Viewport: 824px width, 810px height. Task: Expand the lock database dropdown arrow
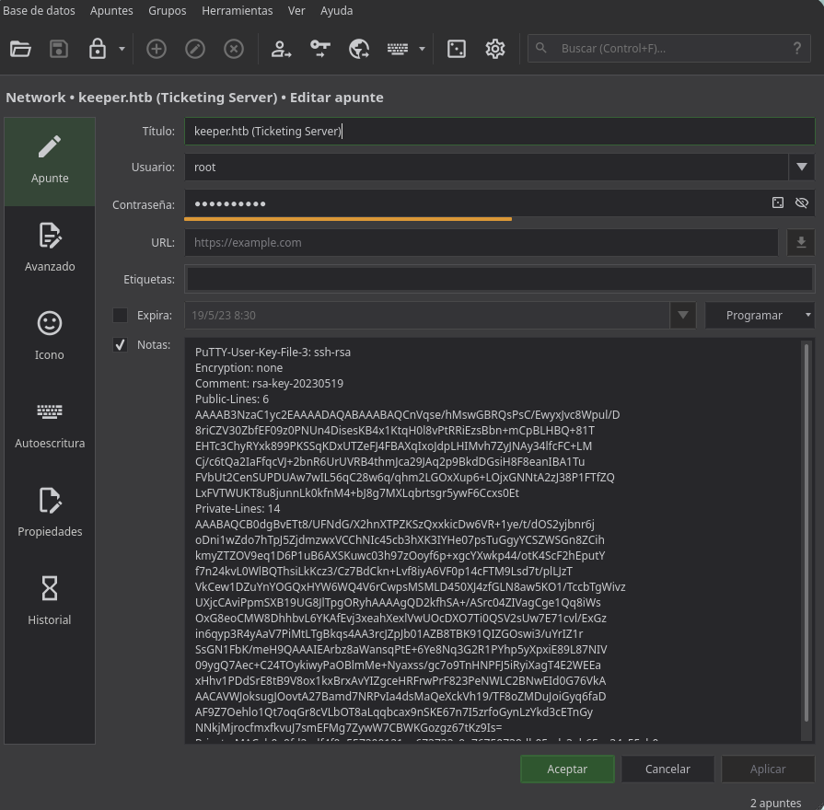[x=122, y=49]
